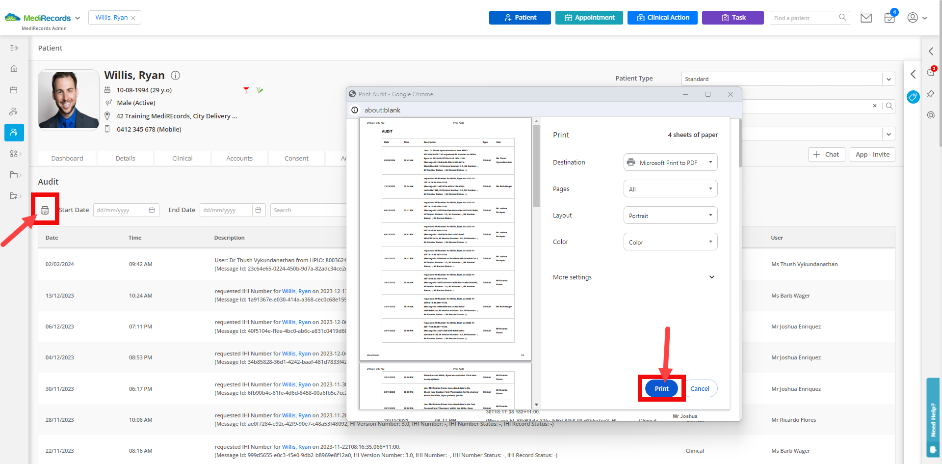Click the print audit icon above Start Date
Screen dimensions: 942x464
coord(45,210)
